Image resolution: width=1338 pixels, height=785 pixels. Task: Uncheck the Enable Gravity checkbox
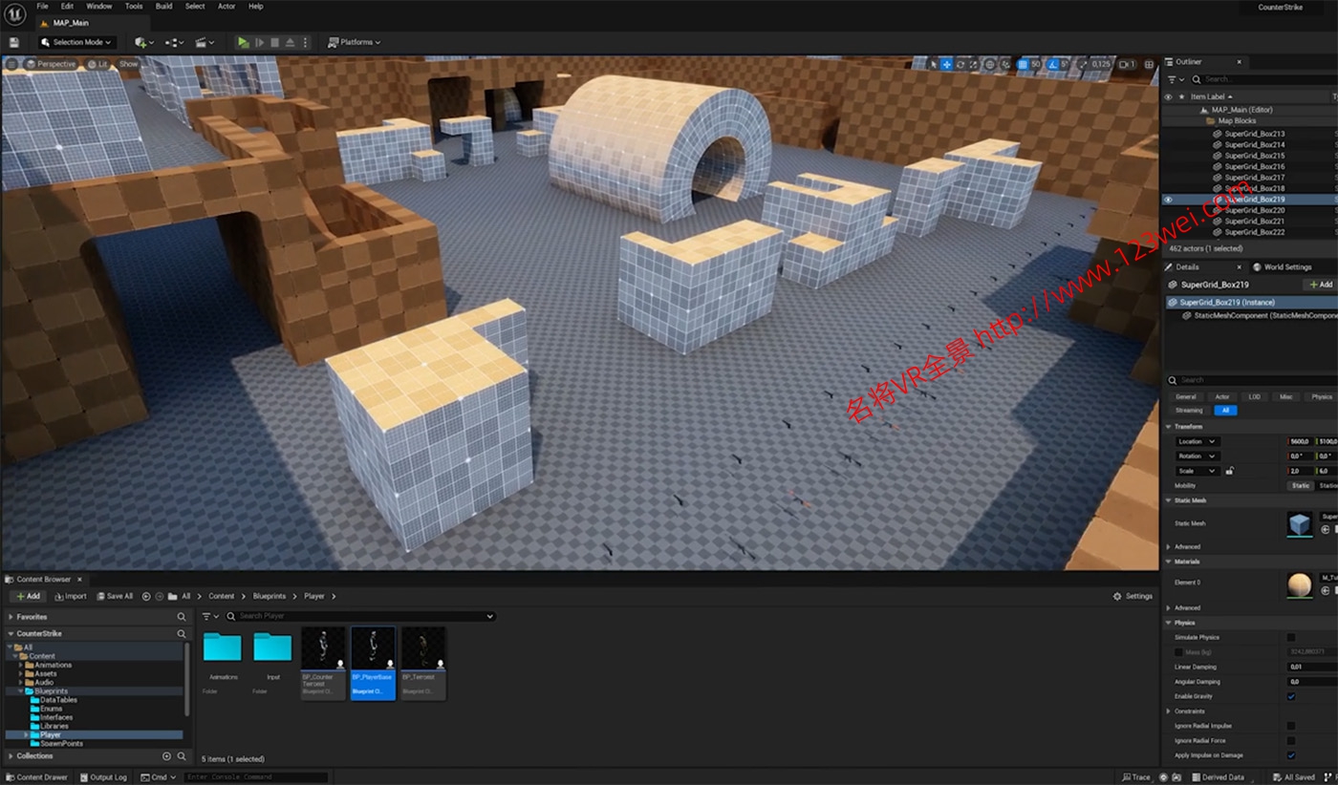tap(1291, 696)
